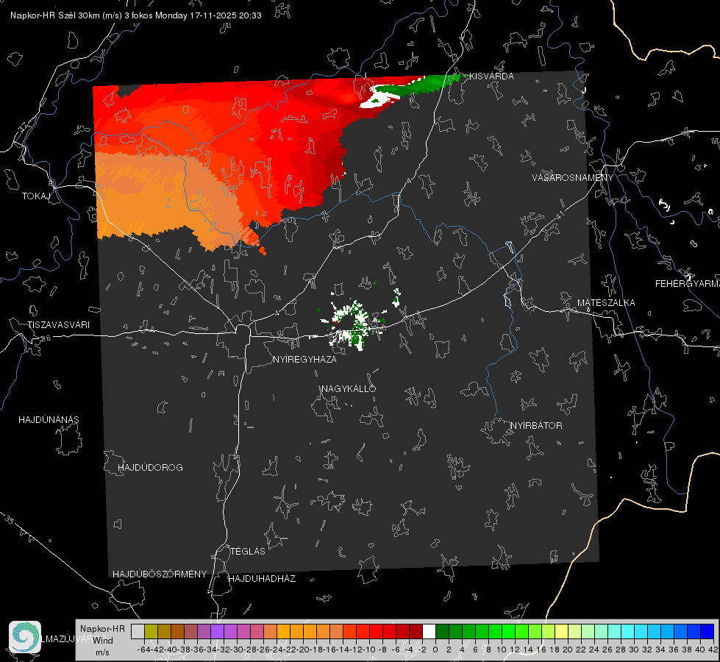Viewport: 720px width, 662px height.
Task: Click the -64 value on the legend scale
Action: (143, 650)
